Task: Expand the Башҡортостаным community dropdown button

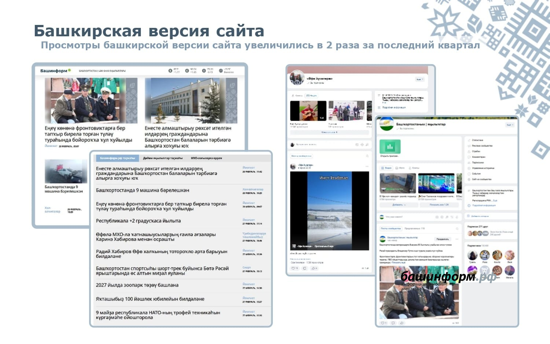Action: (510, 125)
